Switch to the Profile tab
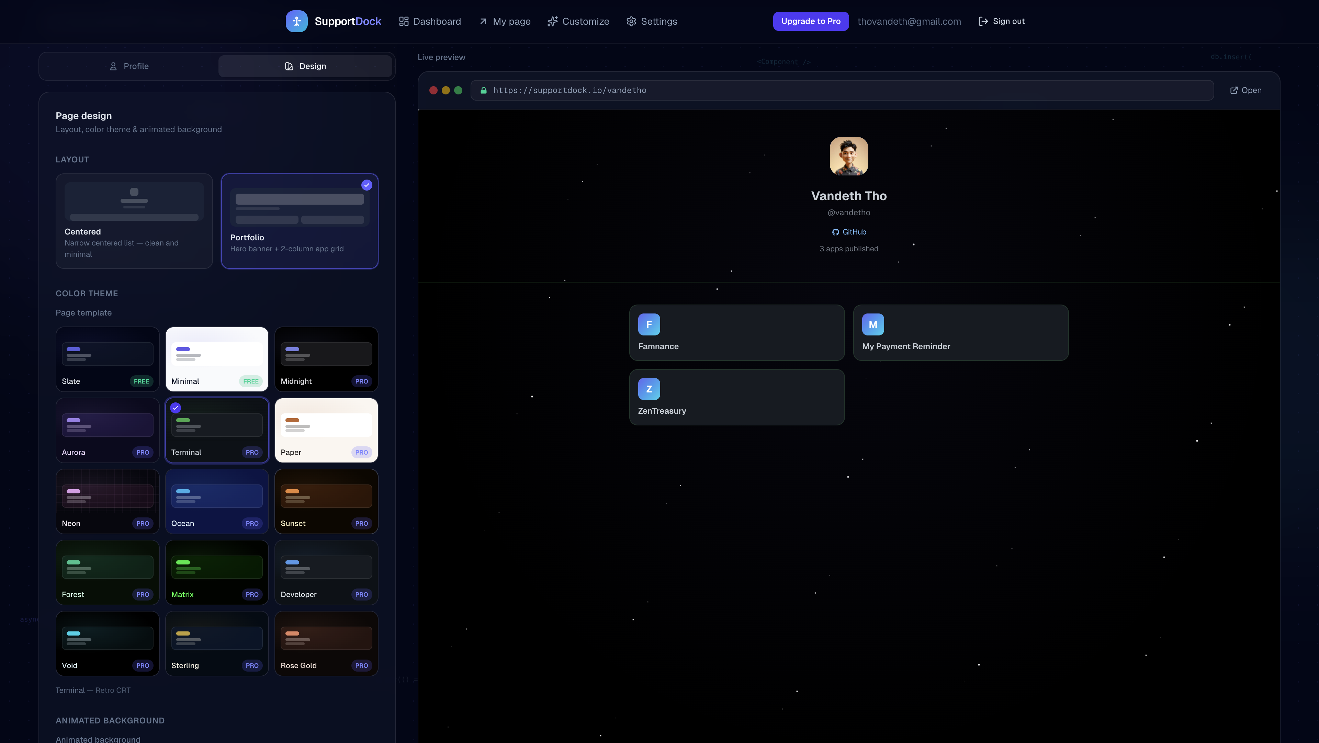The height and width of the screenshot is (743, 1319). click(x=129, y=67)
